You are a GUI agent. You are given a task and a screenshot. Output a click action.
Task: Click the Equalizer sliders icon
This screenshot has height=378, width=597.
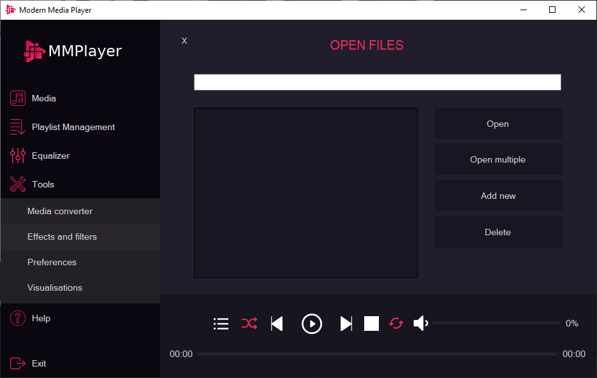coord(17,156)
